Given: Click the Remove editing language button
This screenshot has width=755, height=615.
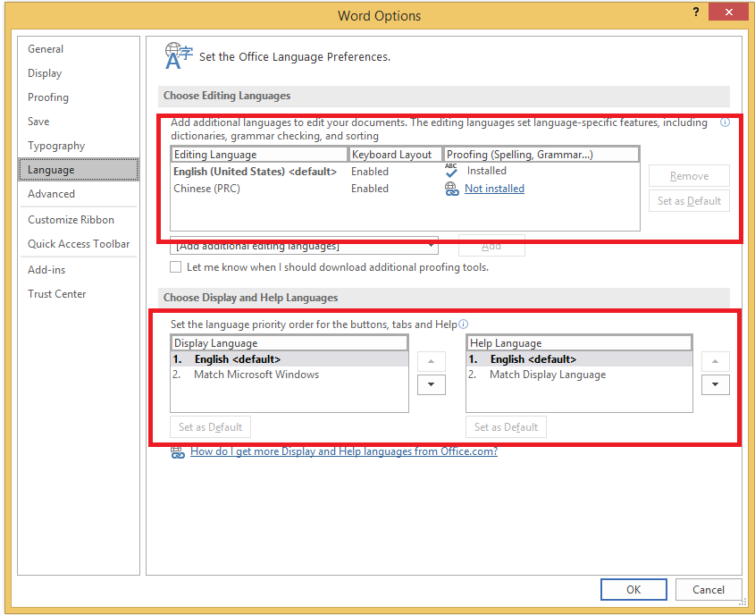Looking at the screenshot, I should coord(689,176).
